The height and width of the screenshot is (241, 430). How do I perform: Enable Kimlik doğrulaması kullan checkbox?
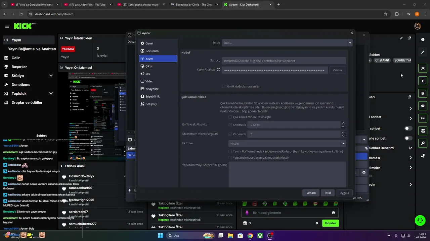[223, 86]
